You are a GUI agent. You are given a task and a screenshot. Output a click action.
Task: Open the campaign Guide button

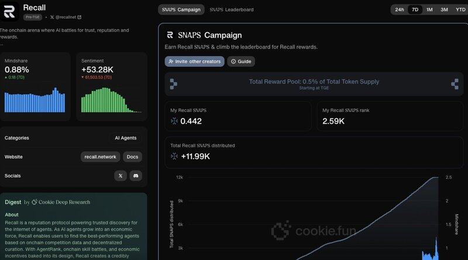(x=241, y=61)
